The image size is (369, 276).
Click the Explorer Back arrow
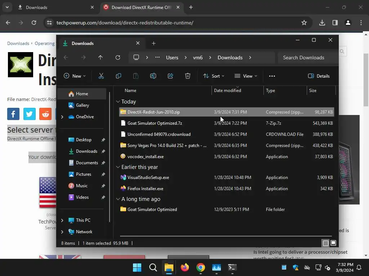pyautogui.click(x=66, y=57)
